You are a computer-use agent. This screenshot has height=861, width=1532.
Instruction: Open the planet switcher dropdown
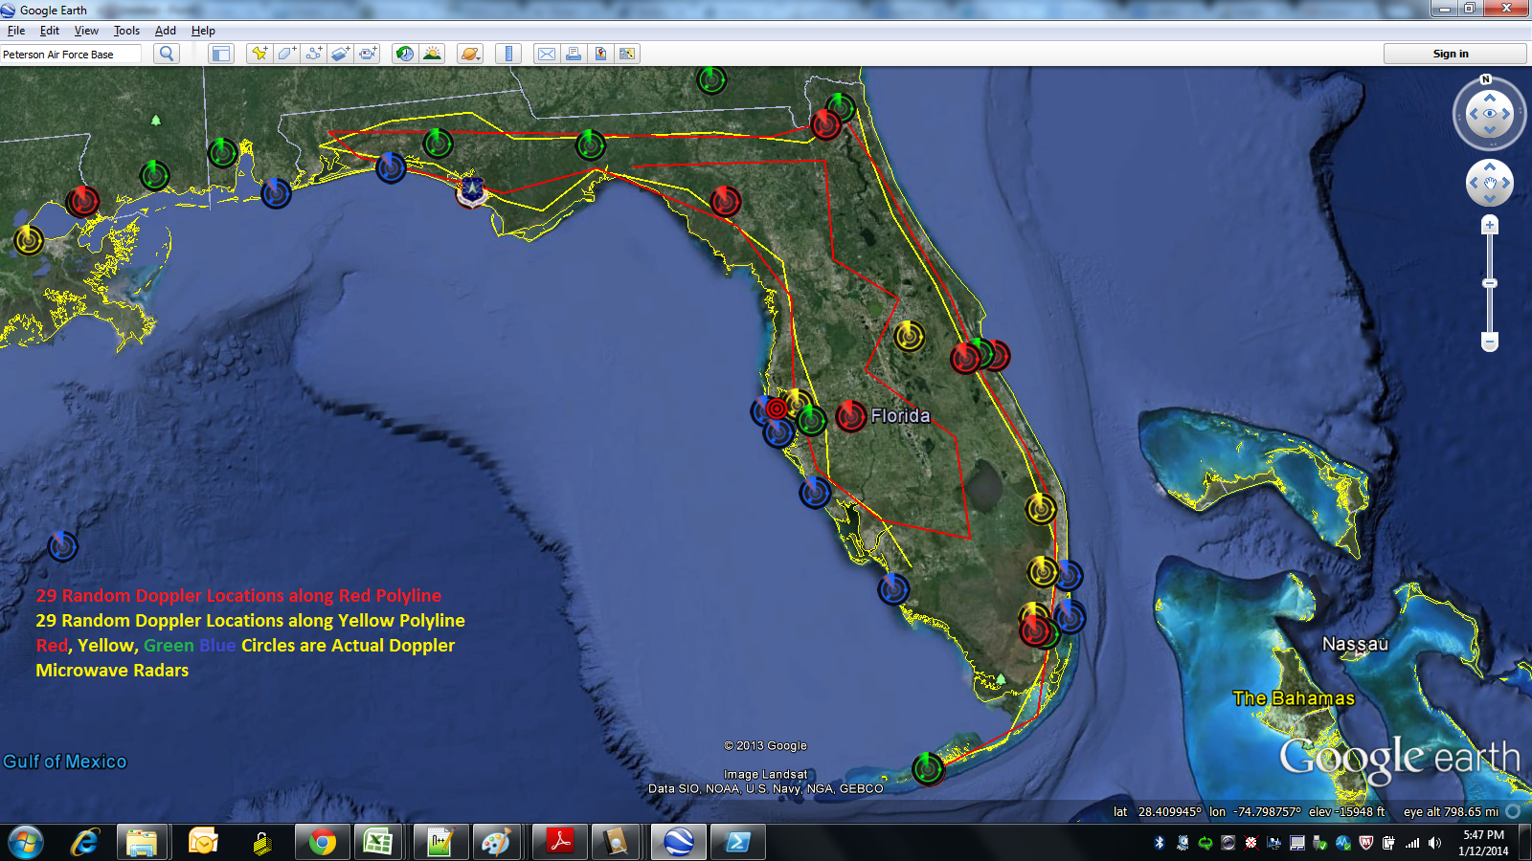(470, 54)
